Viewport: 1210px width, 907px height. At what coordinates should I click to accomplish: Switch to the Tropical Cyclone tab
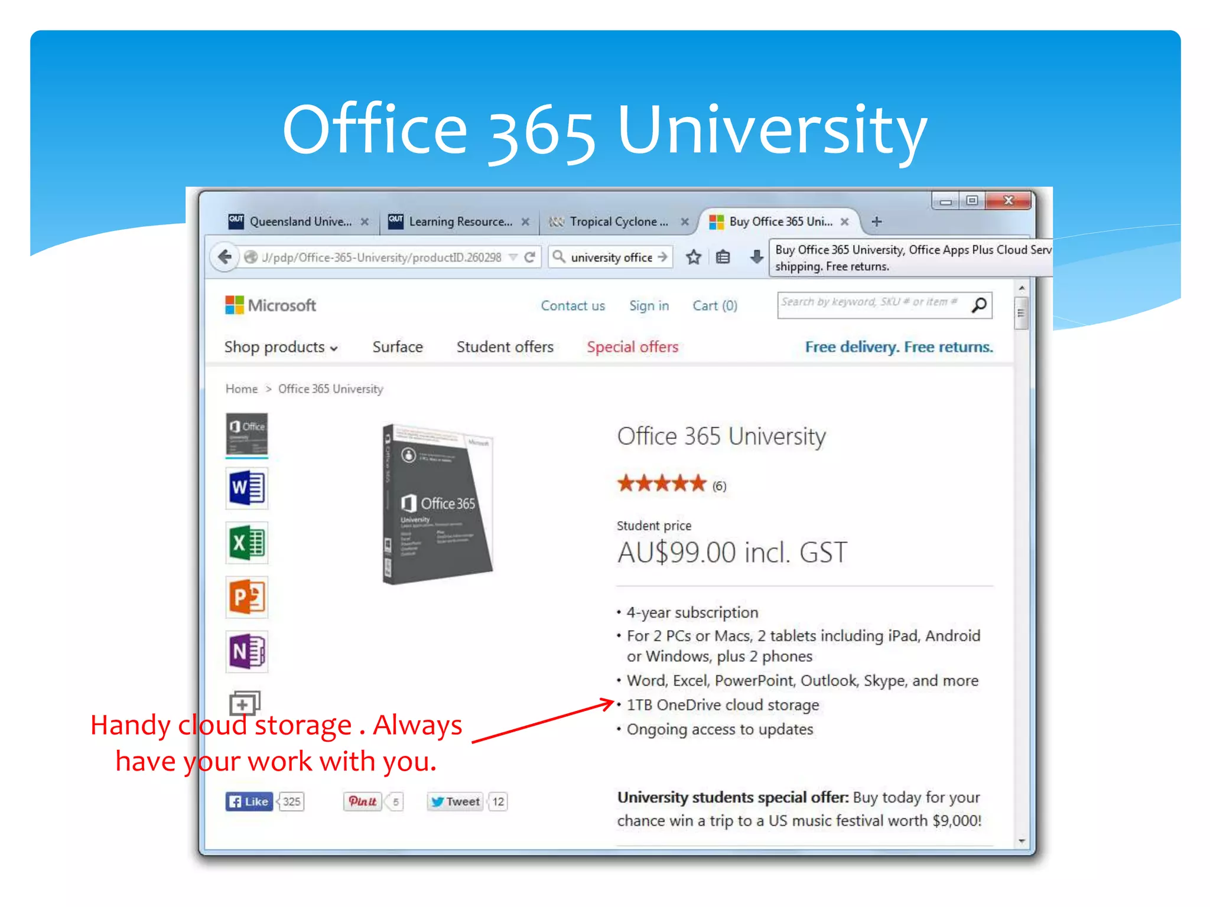pos(619,221)
